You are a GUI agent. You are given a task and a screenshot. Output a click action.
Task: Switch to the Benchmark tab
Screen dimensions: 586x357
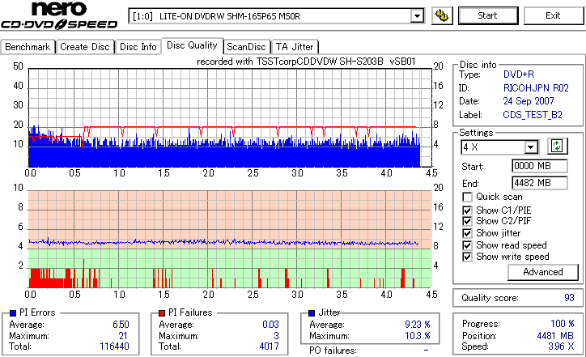(28, 47)
